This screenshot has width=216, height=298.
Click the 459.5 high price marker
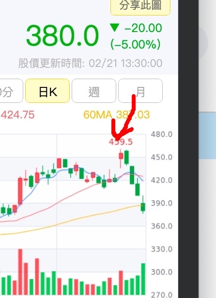coord(121,142)
